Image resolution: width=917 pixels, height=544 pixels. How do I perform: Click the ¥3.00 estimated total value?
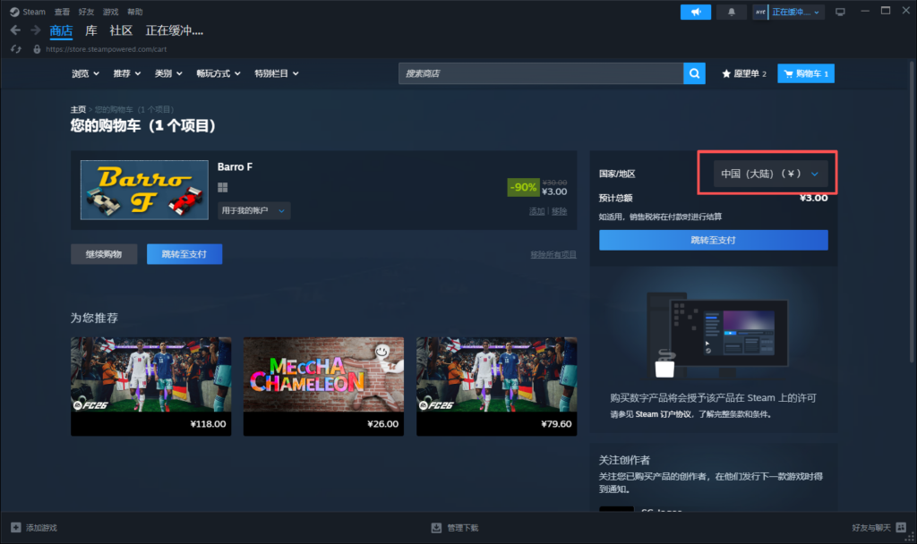[813, 198]
